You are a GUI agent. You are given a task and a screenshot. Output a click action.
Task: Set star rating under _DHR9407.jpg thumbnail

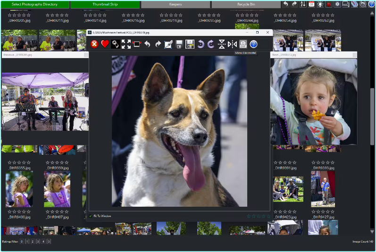coord(57,211)
